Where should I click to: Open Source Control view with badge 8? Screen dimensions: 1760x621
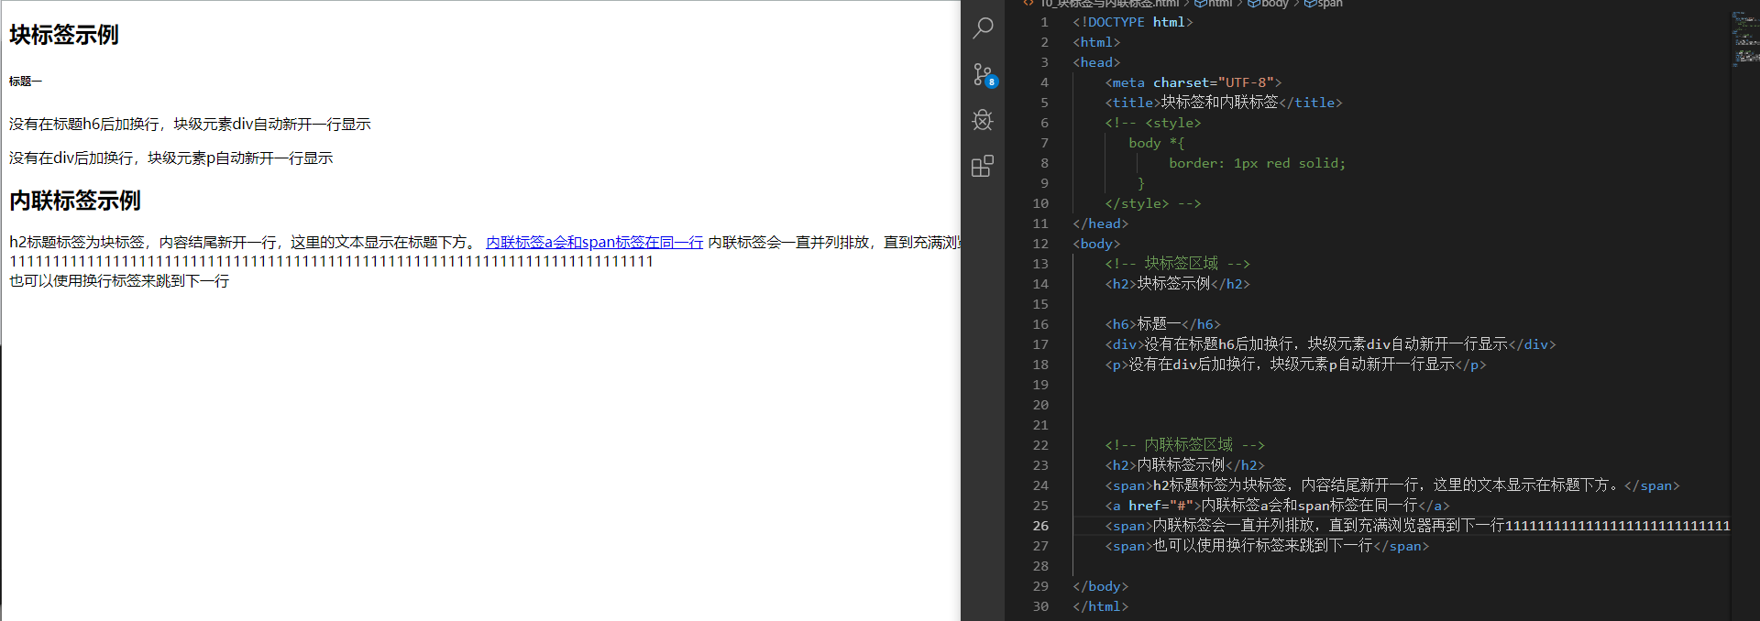(983, 74)
